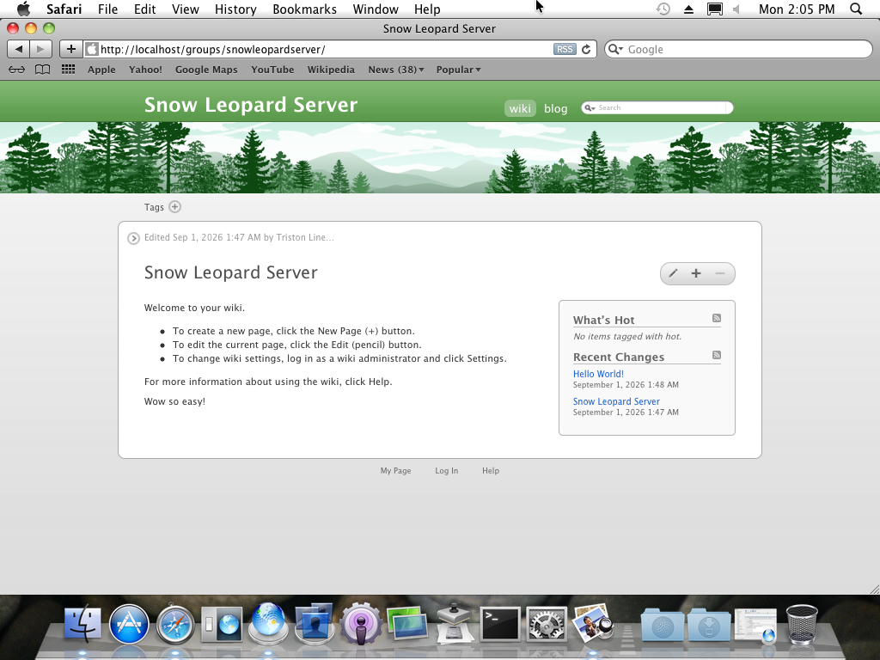The image size is (880, 660).
Task: Click the New Page plus icon
Action: coord(696,273)
